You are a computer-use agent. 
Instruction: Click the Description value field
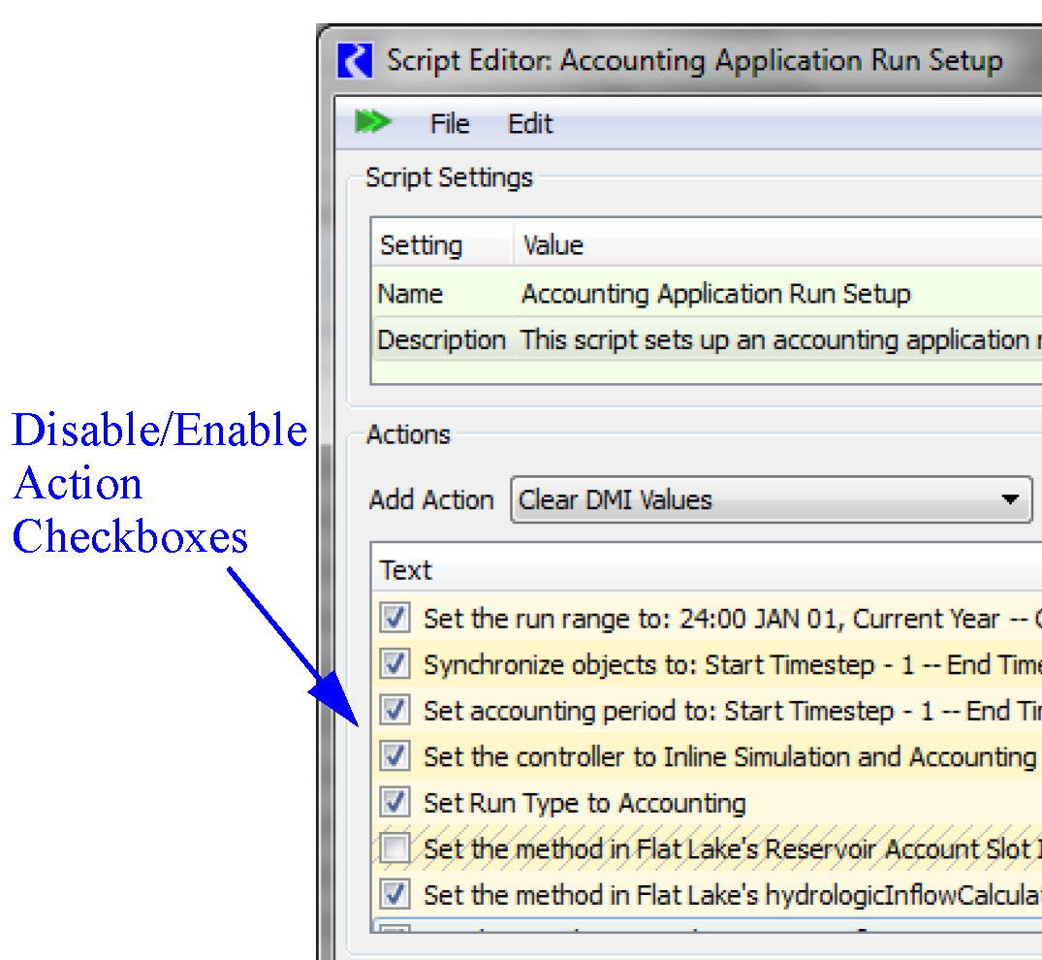tap(775, 340)
